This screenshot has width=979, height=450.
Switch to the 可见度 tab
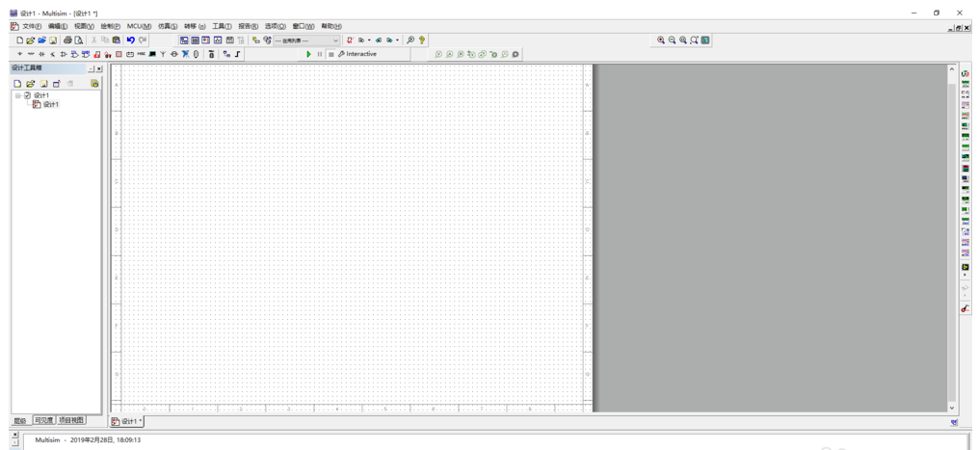pyautogui.click(x=44, y=421)
